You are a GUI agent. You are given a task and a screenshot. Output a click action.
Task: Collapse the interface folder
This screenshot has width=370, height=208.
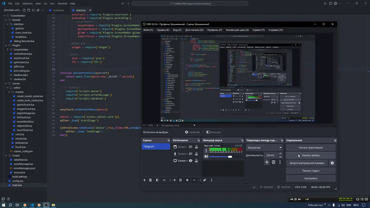pos(8,24)
